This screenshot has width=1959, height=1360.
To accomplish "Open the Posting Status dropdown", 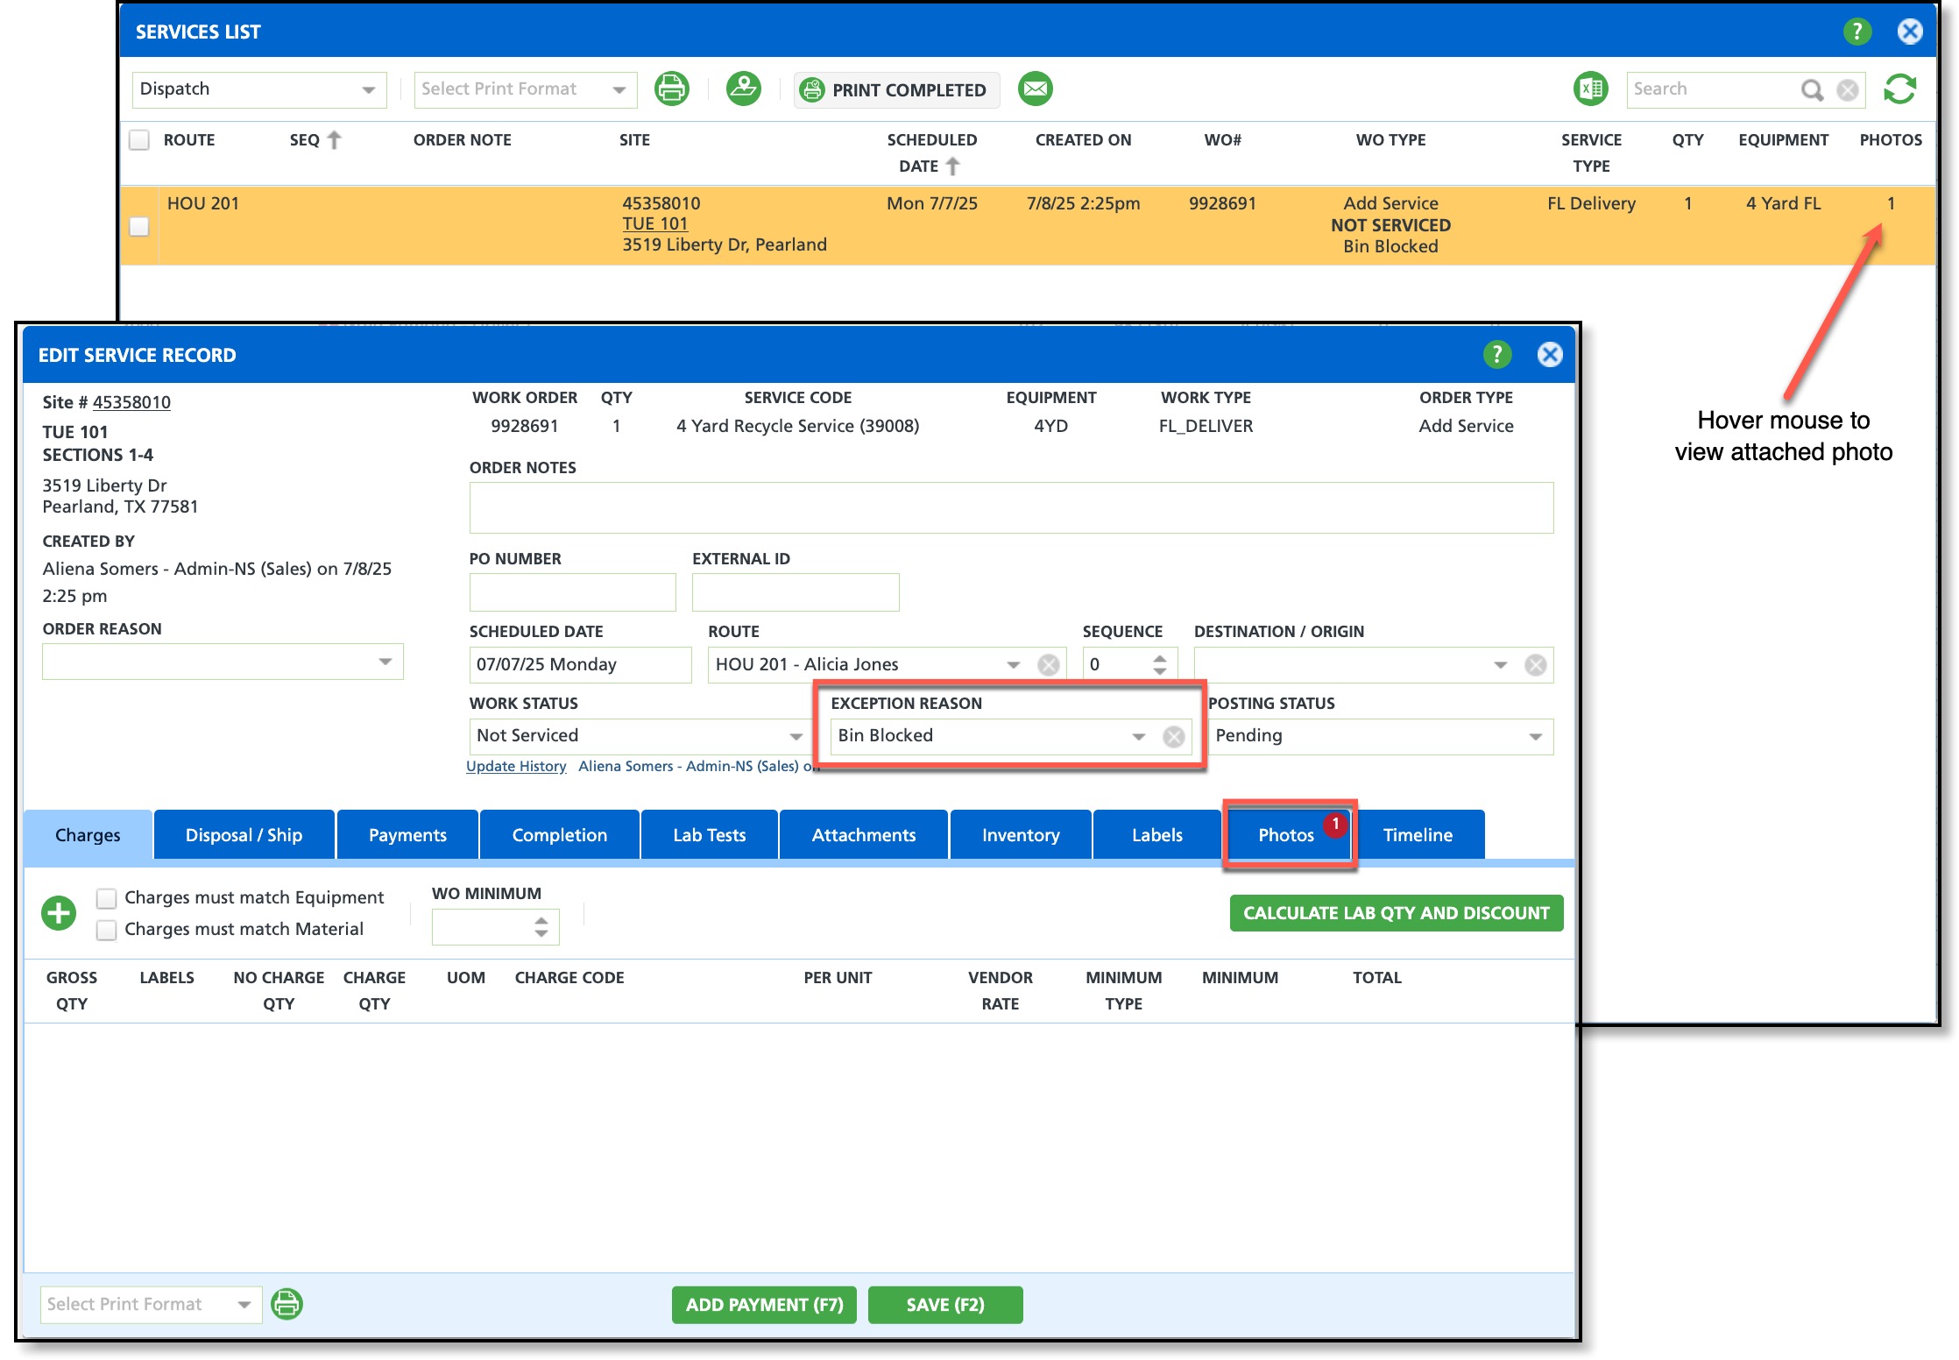I will click(1535, 737).
